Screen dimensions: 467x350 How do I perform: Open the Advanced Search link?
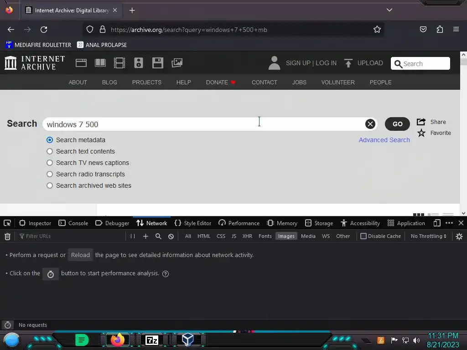tap(384, 140)
